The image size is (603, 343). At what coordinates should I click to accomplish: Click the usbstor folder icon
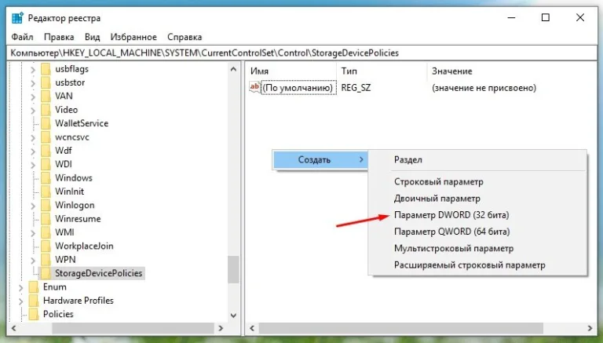point(46,82)
